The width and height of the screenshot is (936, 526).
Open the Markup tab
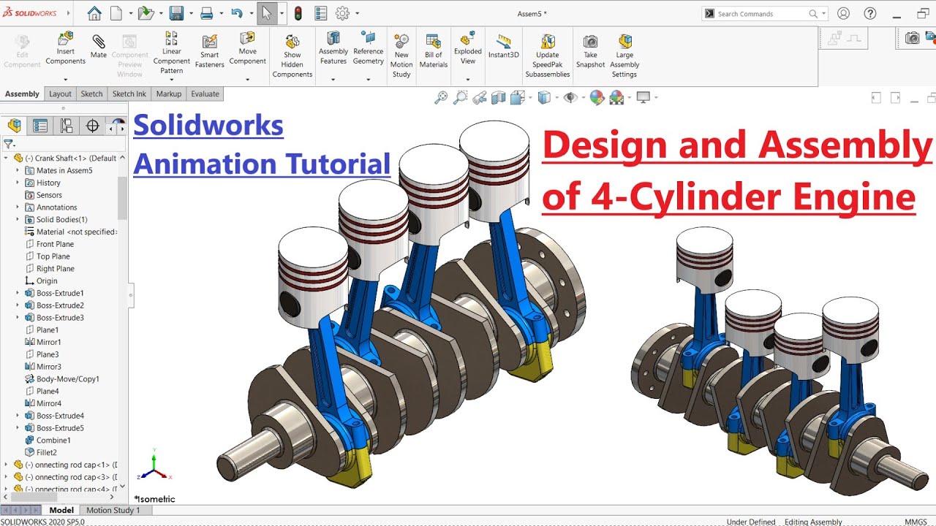point(169,94)
